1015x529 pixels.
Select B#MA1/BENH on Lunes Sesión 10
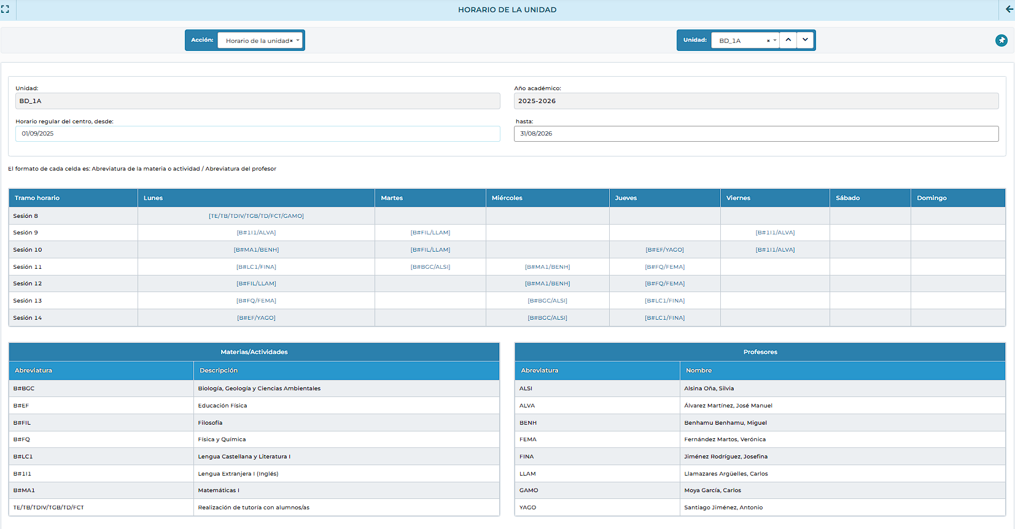(256, 250)
